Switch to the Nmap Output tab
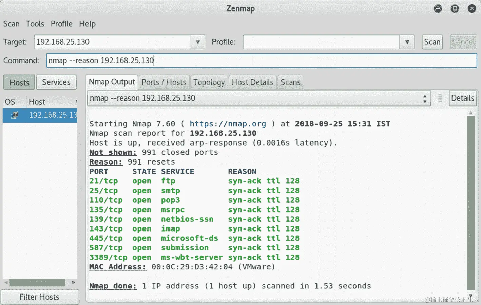Image resolution: width=481 pixels, height=305 pixels. [x=112, y=82]
